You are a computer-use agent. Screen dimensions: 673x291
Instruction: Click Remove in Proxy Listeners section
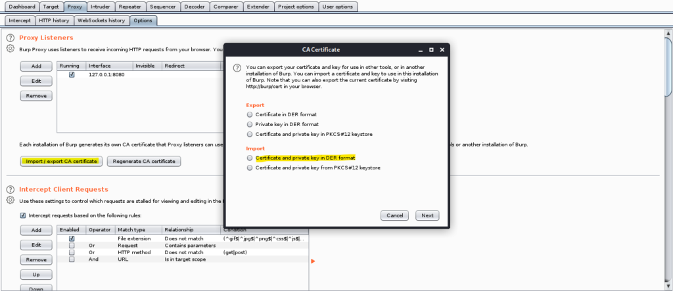(x=36, y=96)
